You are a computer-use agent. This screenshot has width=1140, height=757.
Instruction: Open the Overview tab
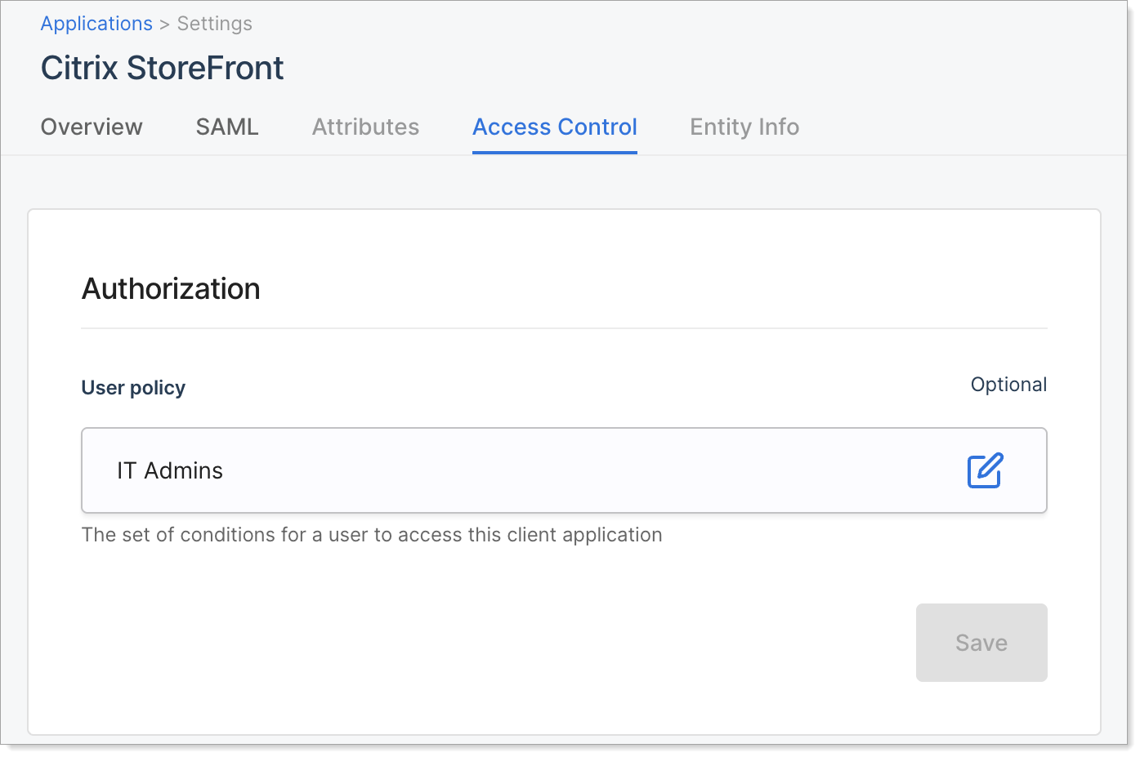coord(92,127)
